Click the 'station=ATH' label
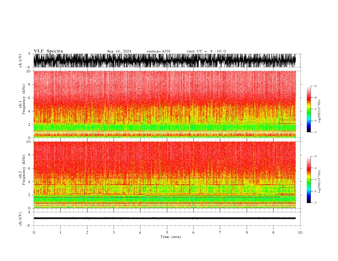338x261 pixels. (x=158, y=51)
